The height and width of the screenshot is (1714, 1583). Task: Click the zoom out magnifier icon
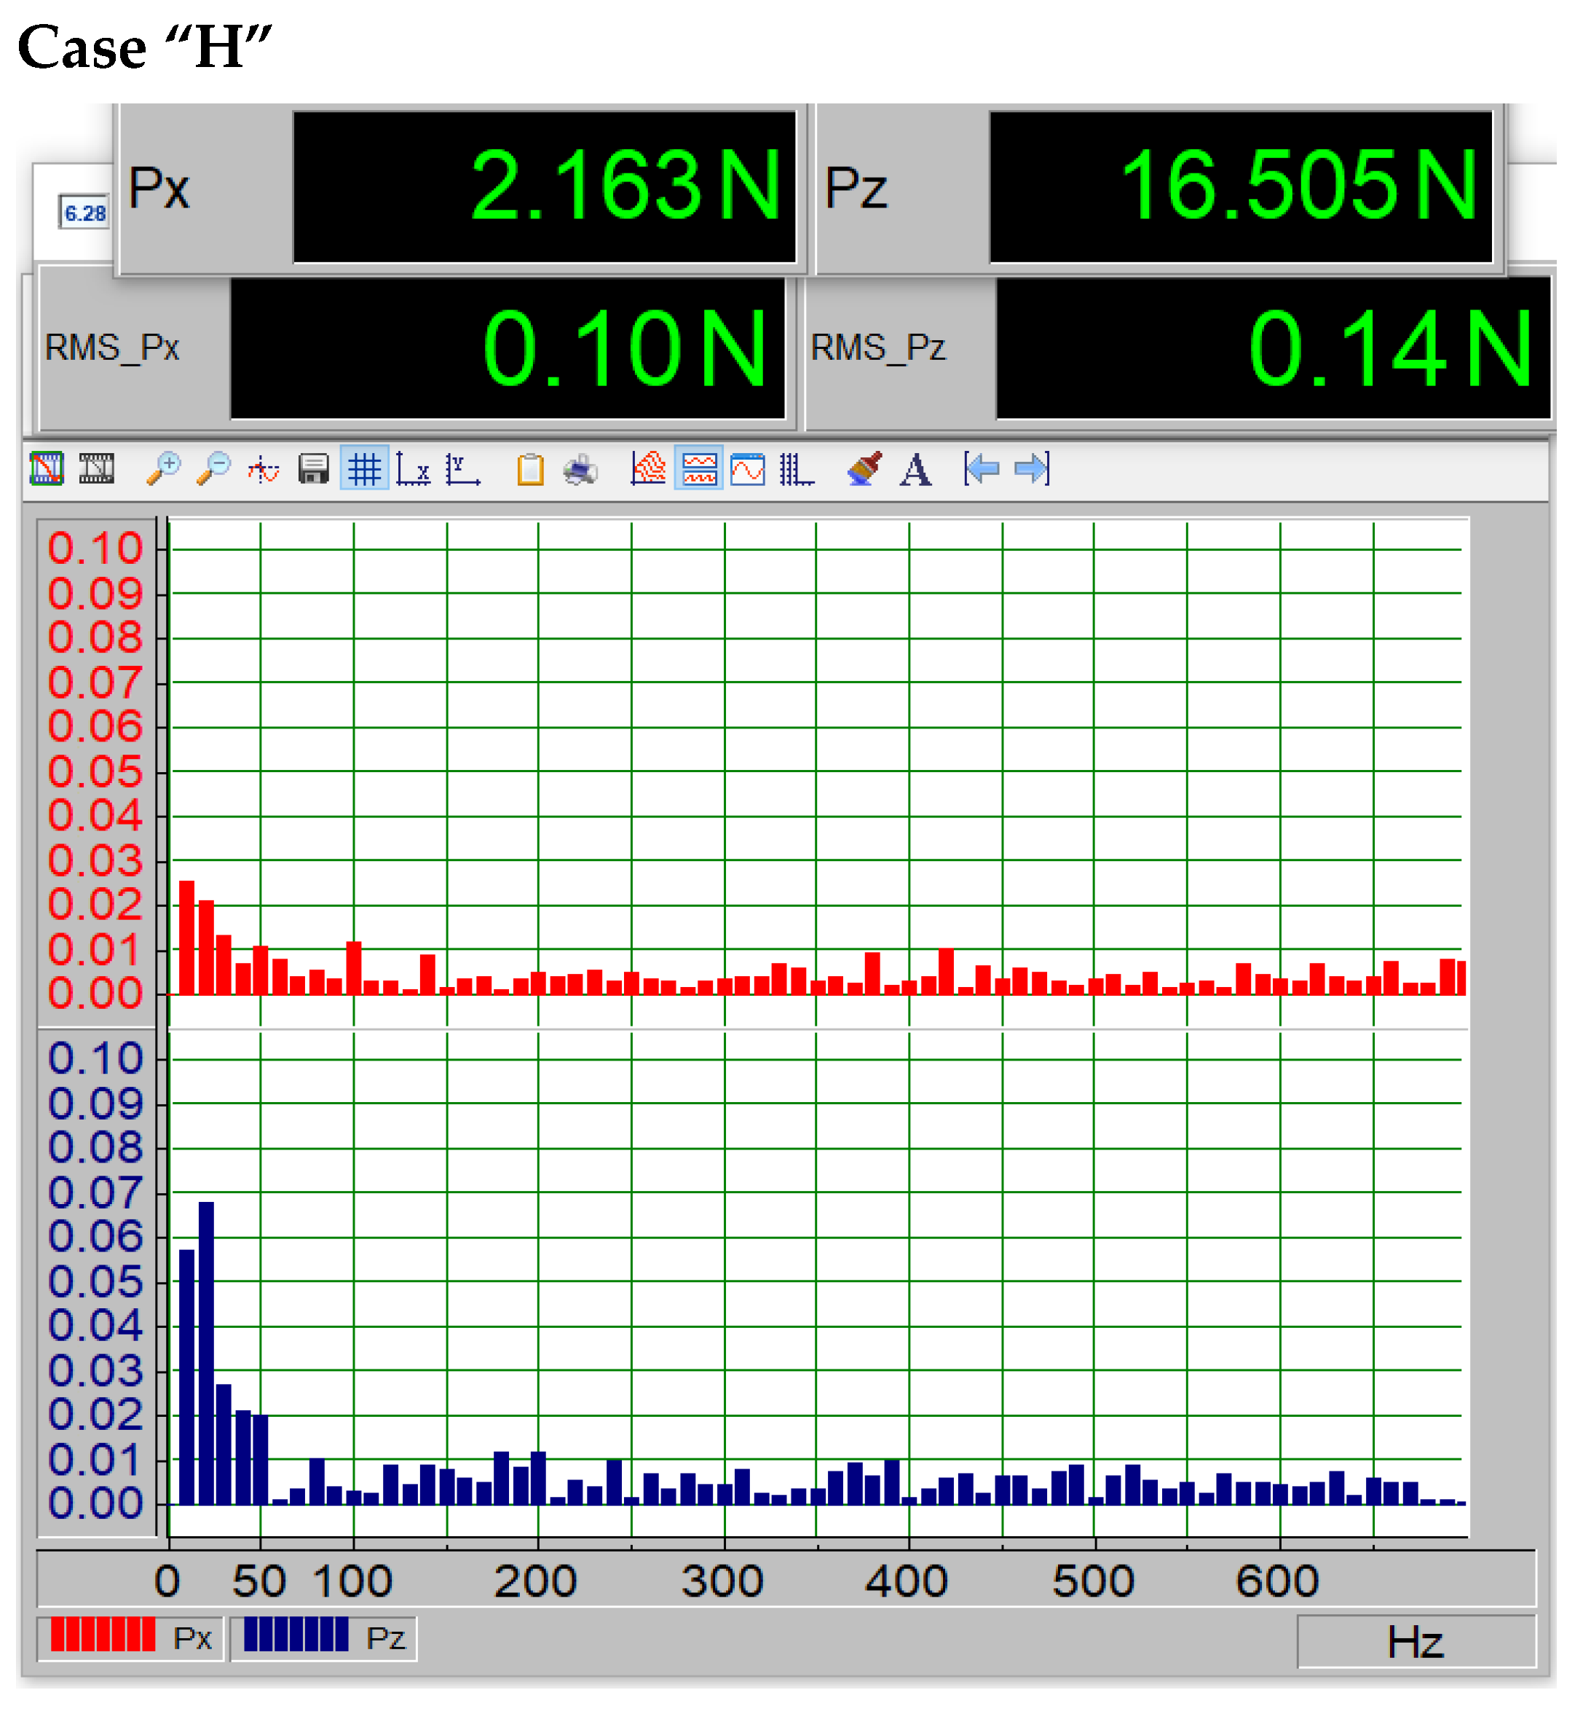213,470
